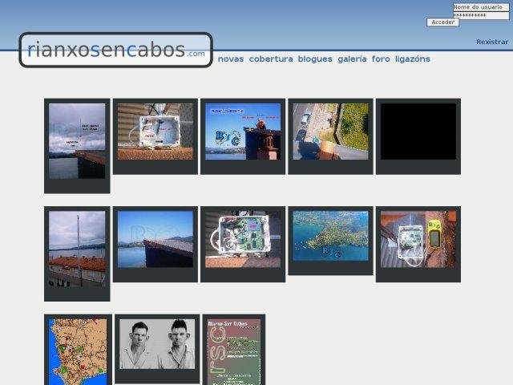Click the Rexistrar link
This screenshot has width=513, height=385.
point(491,42)
